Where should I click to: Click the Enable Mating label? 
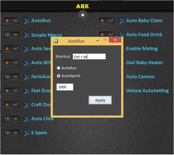coord(142,49)
